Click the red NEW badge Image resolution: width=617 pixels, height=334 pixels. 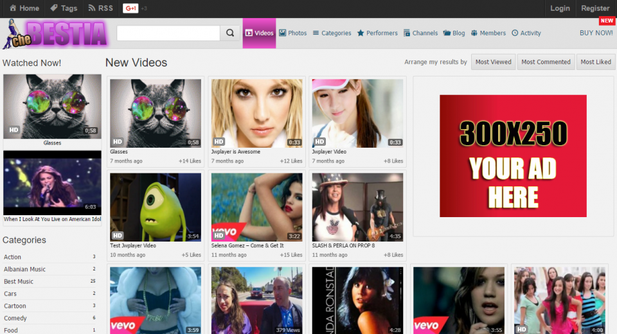tap(606, 21)
